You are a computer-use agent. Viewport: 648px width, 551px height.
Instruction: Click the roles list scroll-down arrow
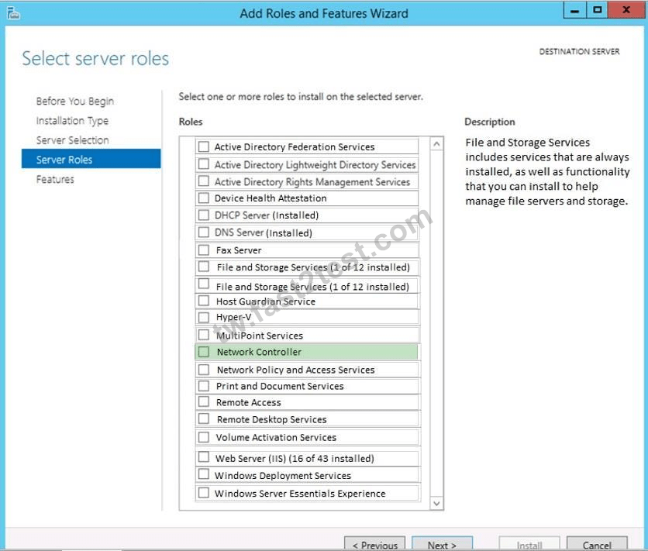(436, 503)
